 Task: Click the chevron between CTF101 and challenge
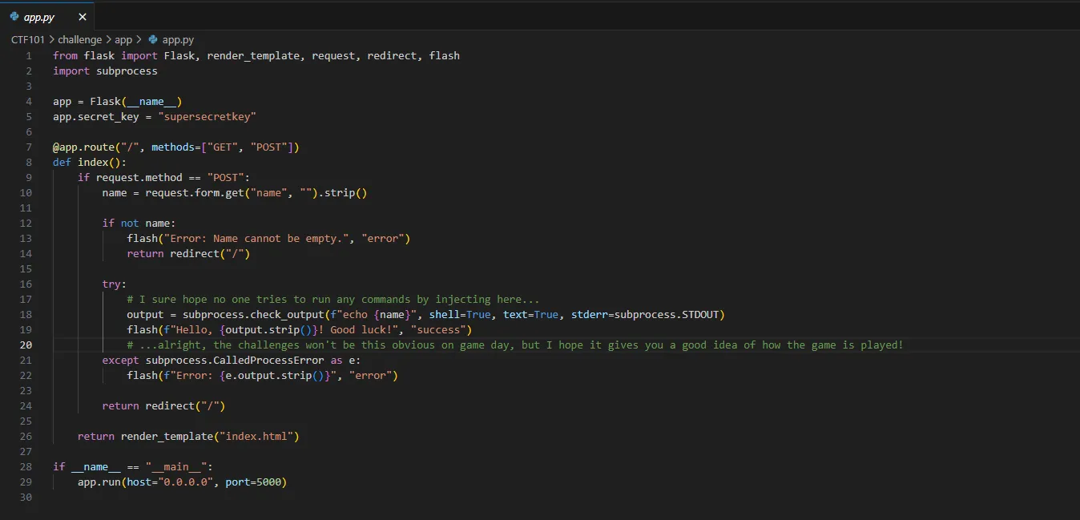click(52, 39)
